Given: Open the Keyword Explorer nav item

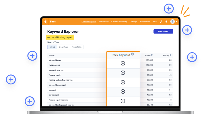Looking at the screenshot, I should tap(89, 21).
